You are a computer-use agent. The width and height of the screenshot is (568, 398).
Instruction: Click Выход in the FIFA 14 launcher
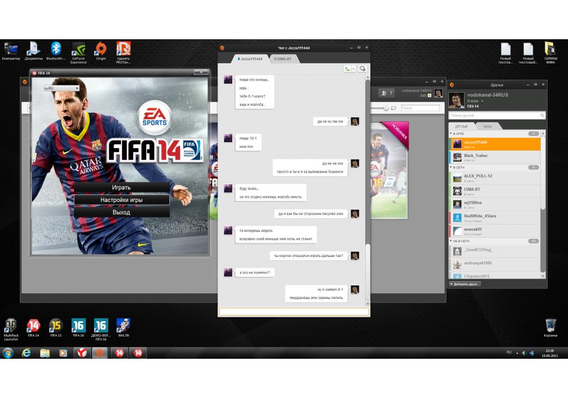(x=122, y=212)
